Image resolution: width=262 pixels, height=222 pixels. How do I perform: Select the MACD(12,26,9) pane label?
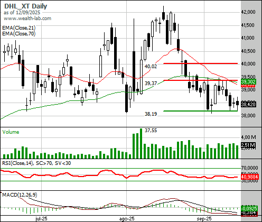[20, 195]
